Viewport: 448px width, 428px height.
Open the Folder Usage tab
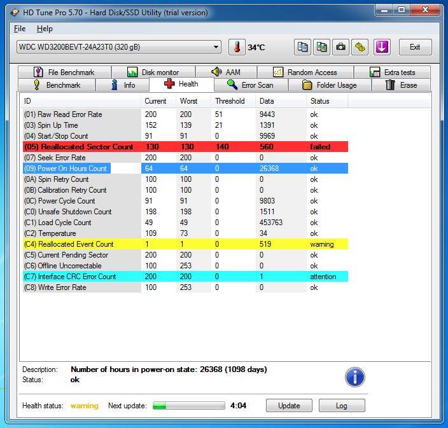click(330, 85)
